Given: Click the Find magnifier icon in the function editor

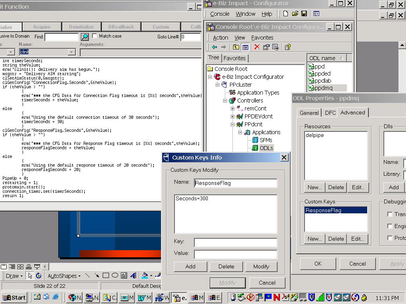Looking at the screenshot, I should pyautogui.click(x=85, y=37).
